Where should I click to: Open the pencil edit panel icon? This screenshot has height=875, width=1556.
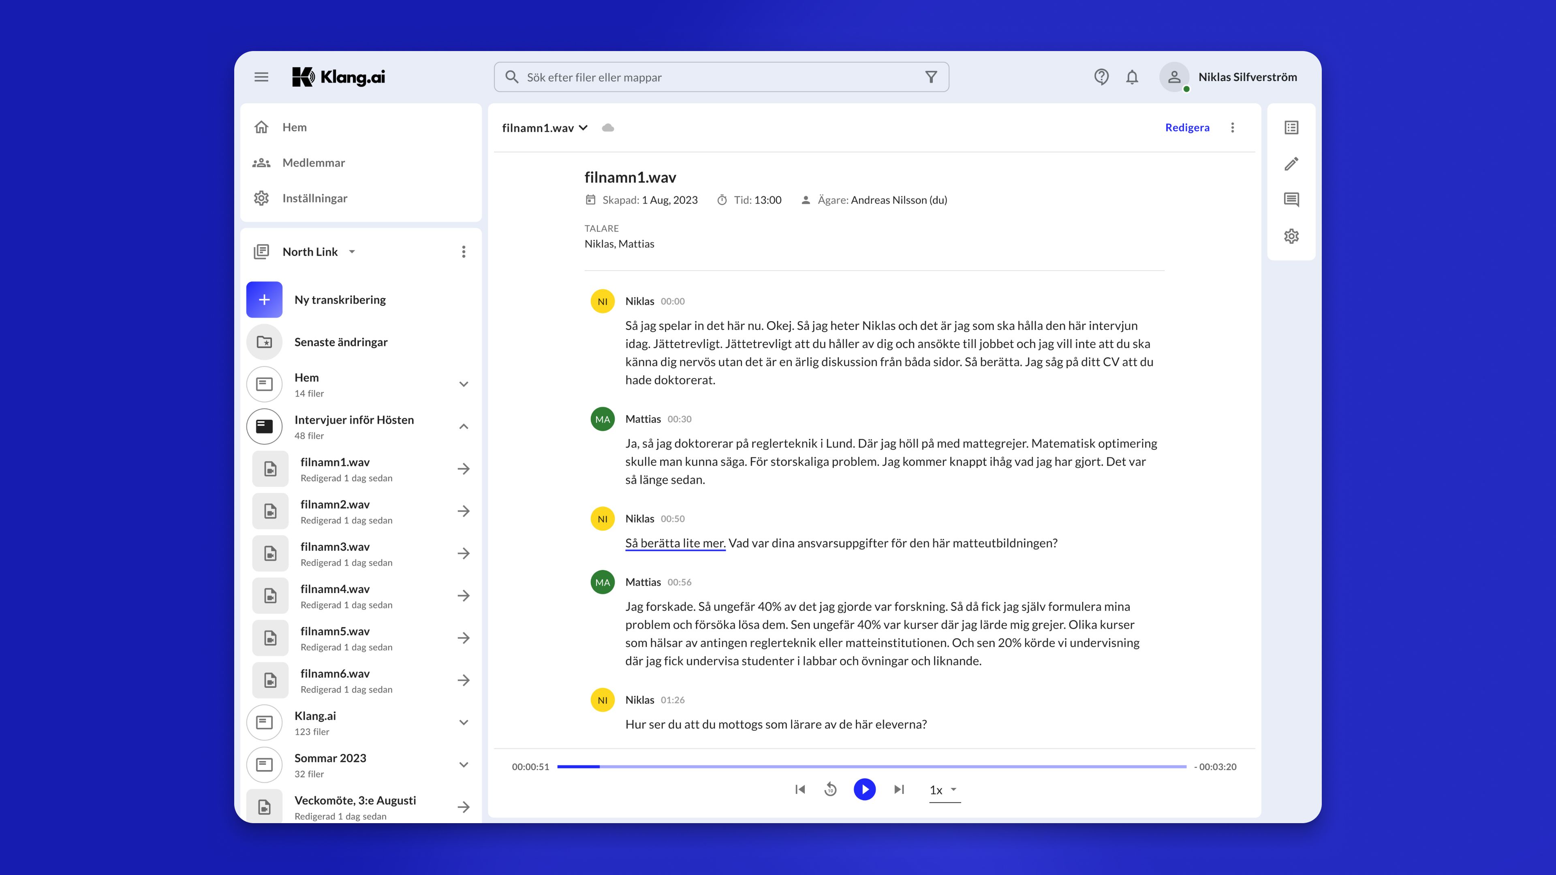pyautogui.click(x=1291, y=164)
